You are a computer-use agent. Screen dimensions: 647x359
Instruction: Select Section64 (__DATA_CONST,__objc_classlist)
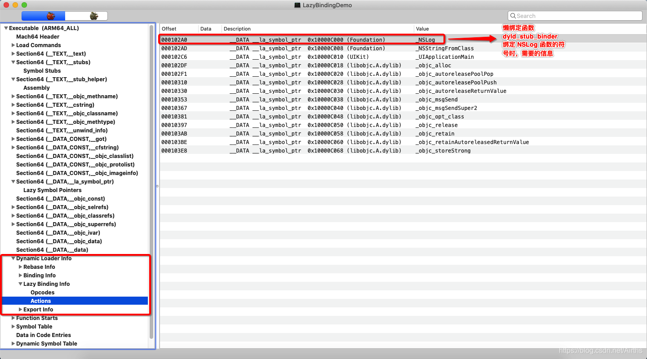(x=75, y=156)
